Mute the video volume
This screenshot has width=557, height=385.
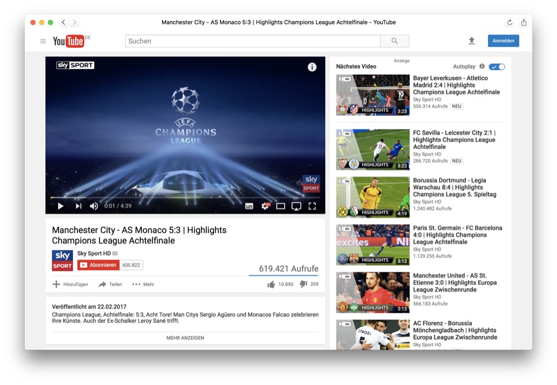coord(94,206)
